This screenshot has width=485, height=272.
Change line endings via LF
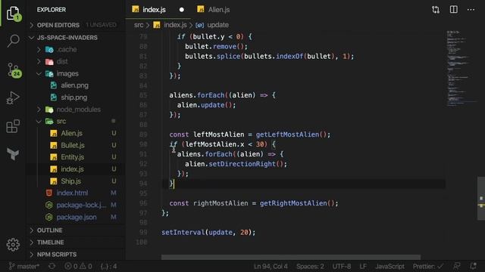363,266
